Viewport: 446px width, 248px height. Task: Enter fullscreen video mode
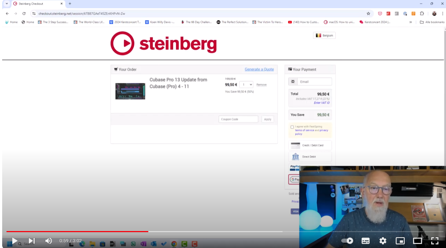coord(435,241)
